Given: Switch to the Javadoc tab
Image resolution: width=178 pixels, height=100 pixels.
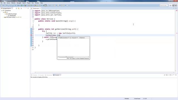Looking at the screenshot, I should coord(41,75).
